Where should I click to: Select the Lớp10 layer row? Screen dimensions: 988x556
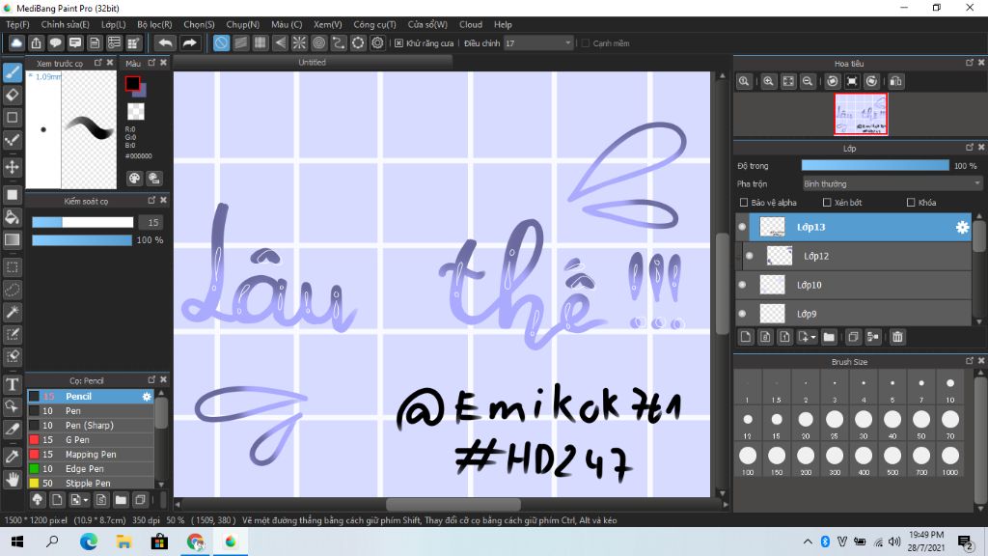pos(854,285)
